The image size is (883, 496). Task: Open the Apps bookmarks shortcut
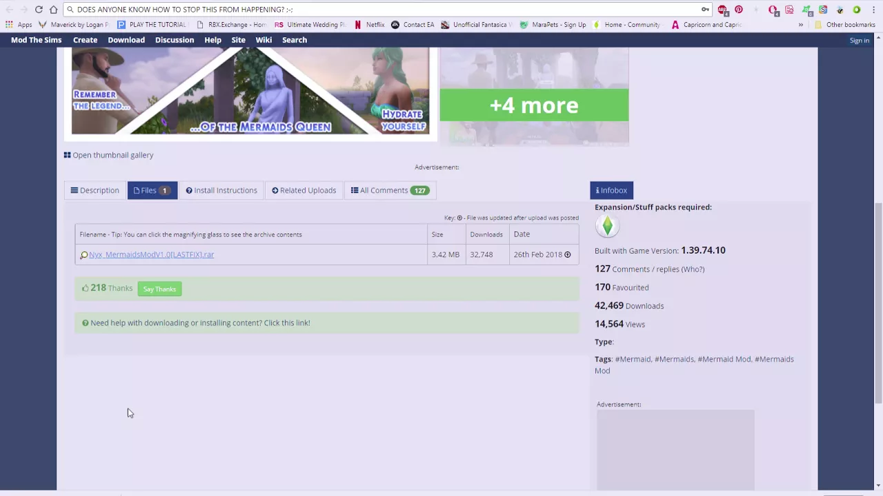pos(19,25)
